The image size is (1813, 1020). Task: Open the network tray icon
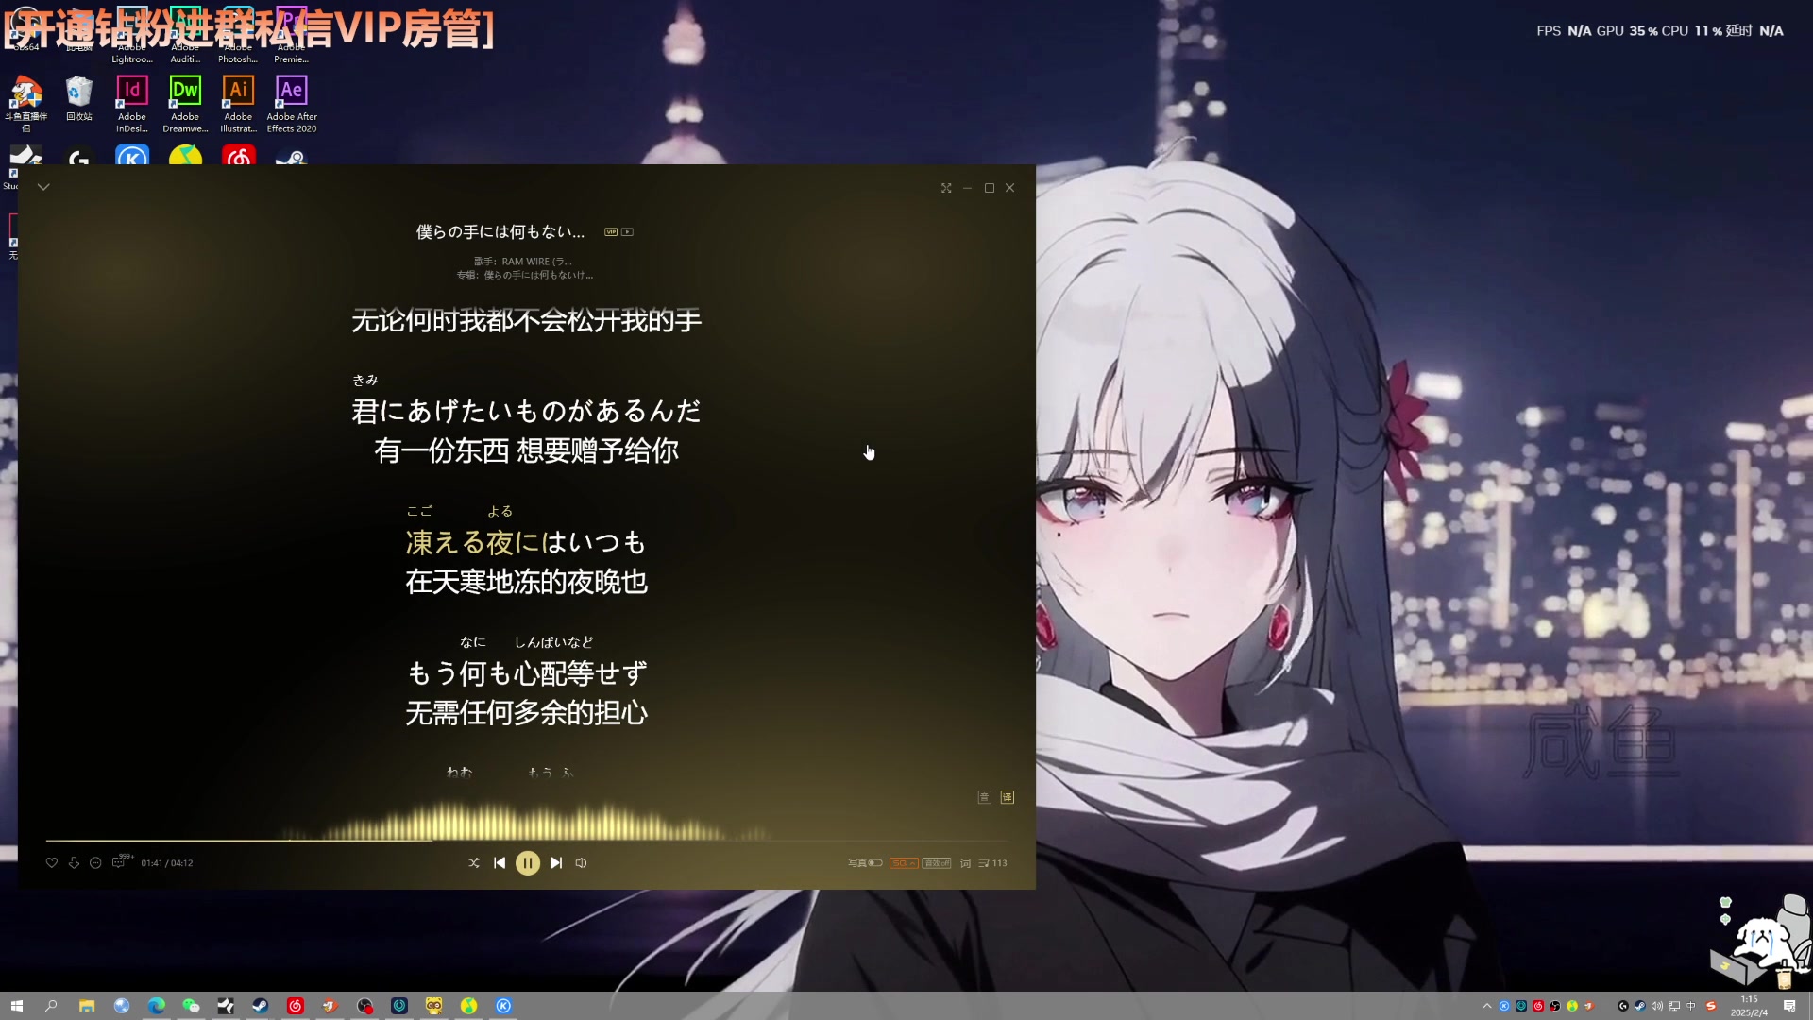pos(1674,1006)
